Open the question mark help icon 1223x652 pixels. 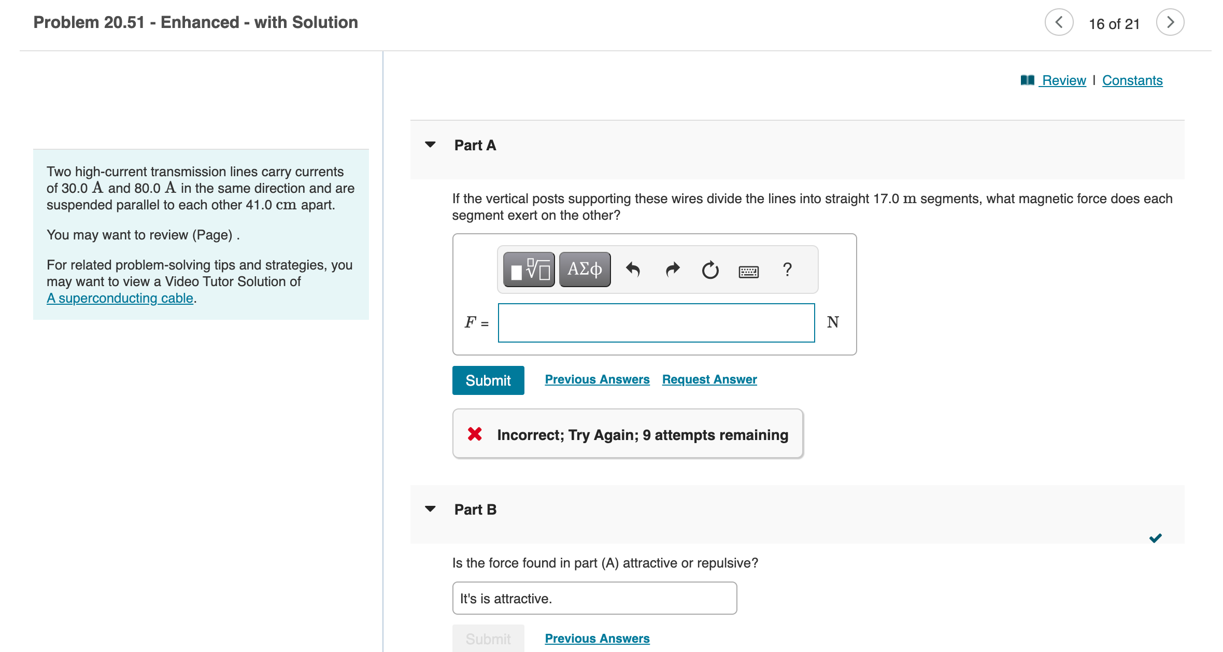tap(787, 270)
